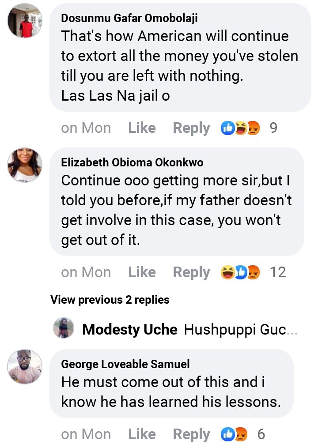Open Dosunmu Gafar Omobolaji name link

point(129,18)
